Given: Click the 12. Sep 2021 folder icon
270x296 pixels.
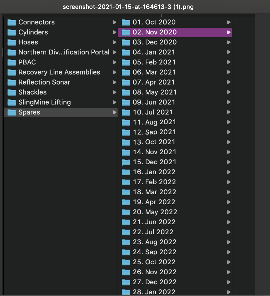Looking at the screenshot, I should click(126, 132).
